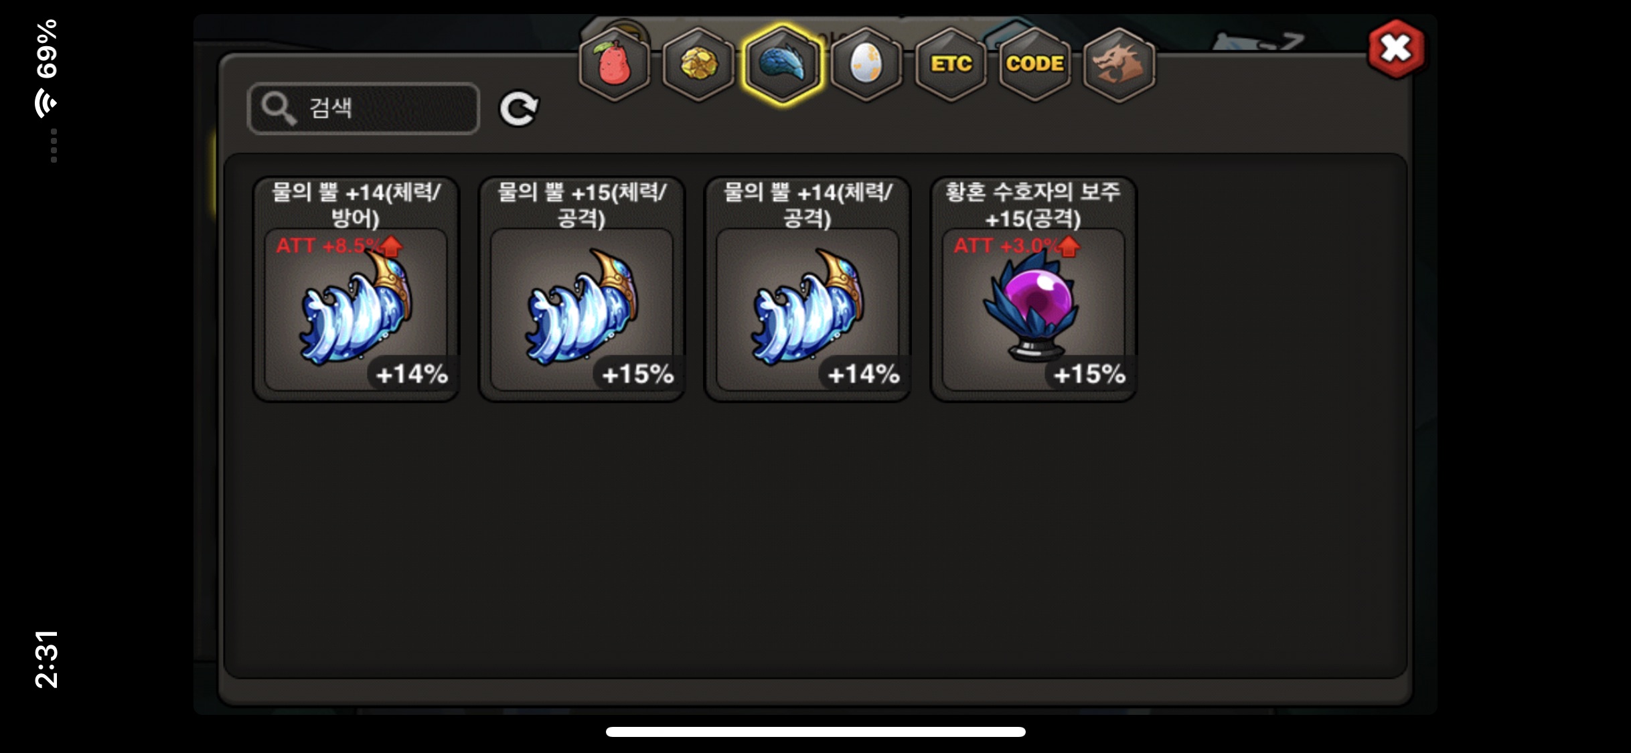Select the brown dragon head tab
1631x753 pixels.
1119,65
